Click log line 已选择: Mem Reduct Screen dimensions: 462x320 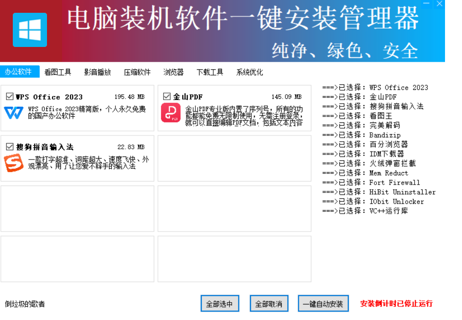click(x=365, y=173)
